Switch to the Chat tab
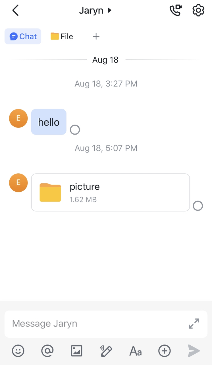Image resolution: width=212 pixels, height=365 pixels. tap(23, 36)
